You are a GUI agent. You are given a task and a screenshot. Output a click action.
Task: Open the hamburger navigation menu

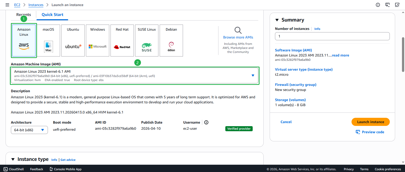pos(7,5)
